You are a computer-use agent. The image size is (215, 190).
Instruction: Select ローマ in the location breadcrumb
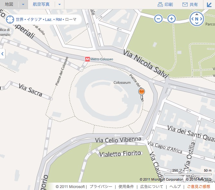coord(71,19)
